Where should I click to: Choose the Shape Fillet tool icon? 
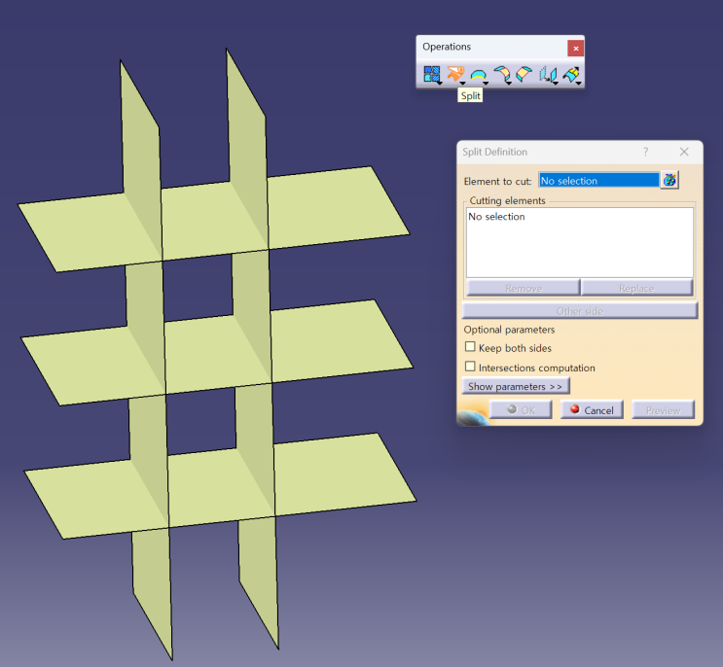502,74
